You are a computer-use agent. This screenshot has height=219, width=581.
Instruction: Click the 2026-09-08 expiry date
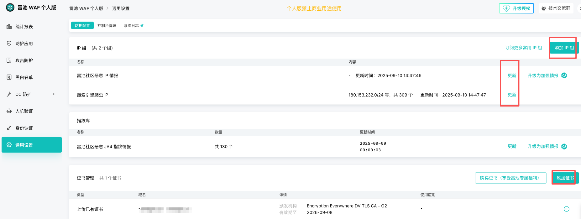click(x=320, y=212)
